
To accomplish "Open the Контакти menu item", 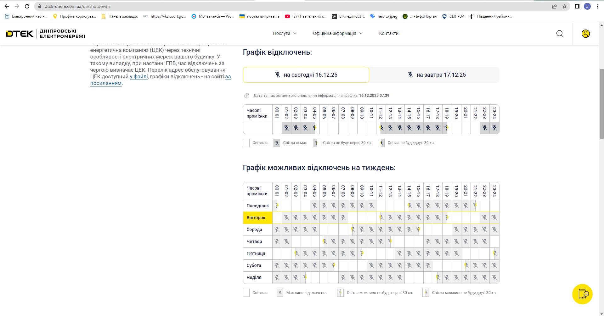I will click(389, 33).
